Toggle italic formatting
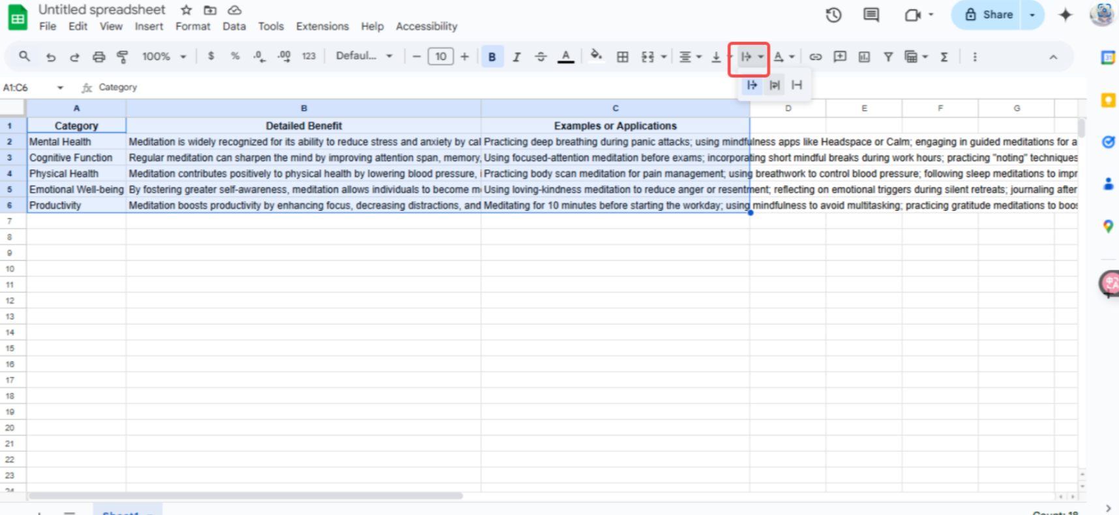The image size is (1119, 515). [x=516, y=57]
